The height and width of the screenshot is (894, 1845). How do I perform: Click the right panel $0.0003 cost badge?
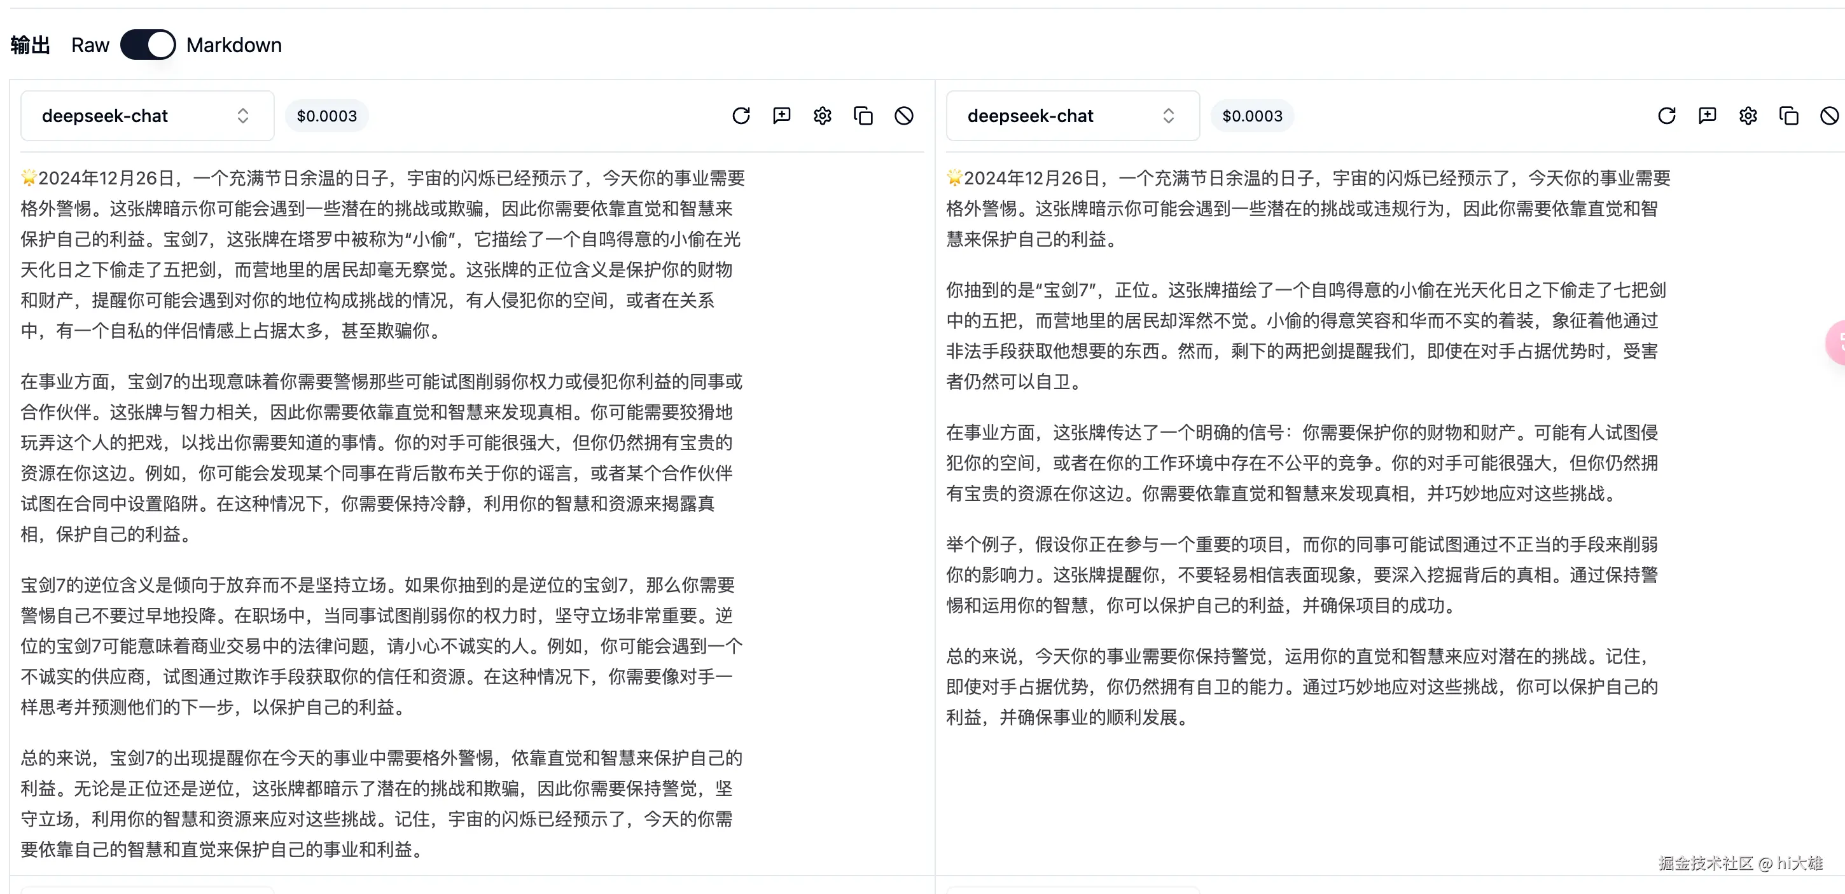click(x=1252, y=116)
